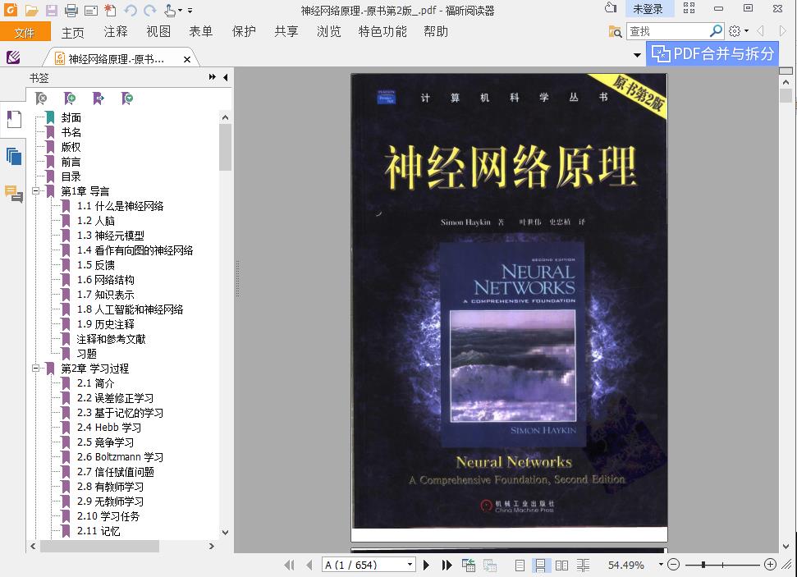The width and height of the screenshot is (797, 577).
Task: Click the zoom slider track
Action: pyautogui.click(x=721, y=565)
